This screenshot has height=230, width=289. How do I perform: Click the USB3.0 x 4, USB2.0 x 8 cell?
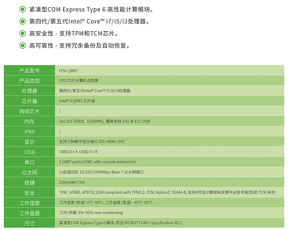[x=170, y=152]
